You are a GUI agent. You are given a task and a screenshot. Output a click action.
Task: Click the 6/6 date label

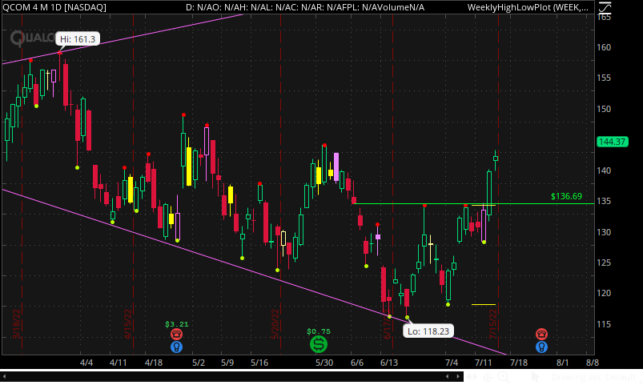tap(357, 363)
